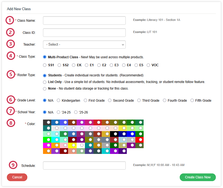
Task: Click into the Class ID input box
Action: (x=84, y=32)
